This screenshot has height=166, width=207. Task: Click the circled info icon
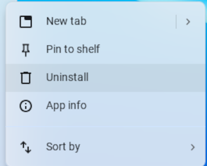26,106
